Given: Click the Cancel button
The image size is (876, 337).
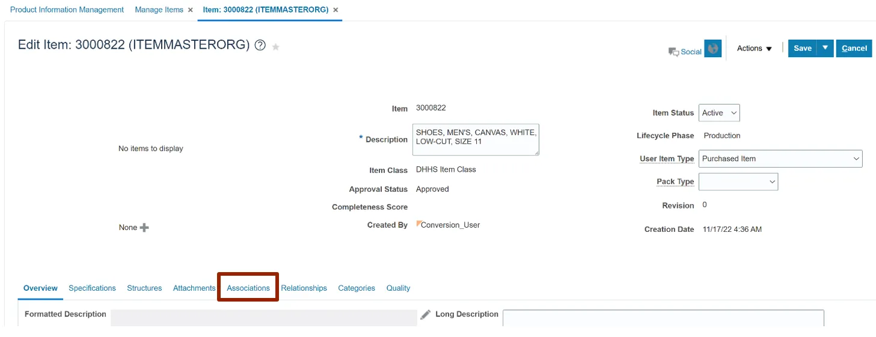Looking at the screenshot, I should [854, 49].
